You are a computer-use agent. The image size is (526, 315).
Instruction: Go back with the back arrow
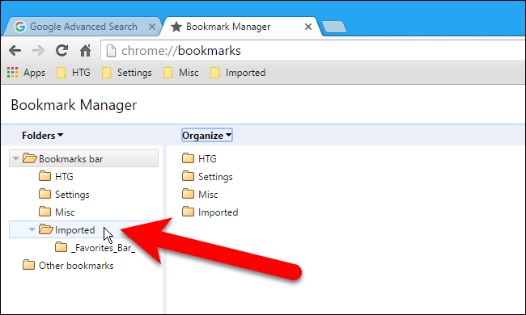click(15, 51)
